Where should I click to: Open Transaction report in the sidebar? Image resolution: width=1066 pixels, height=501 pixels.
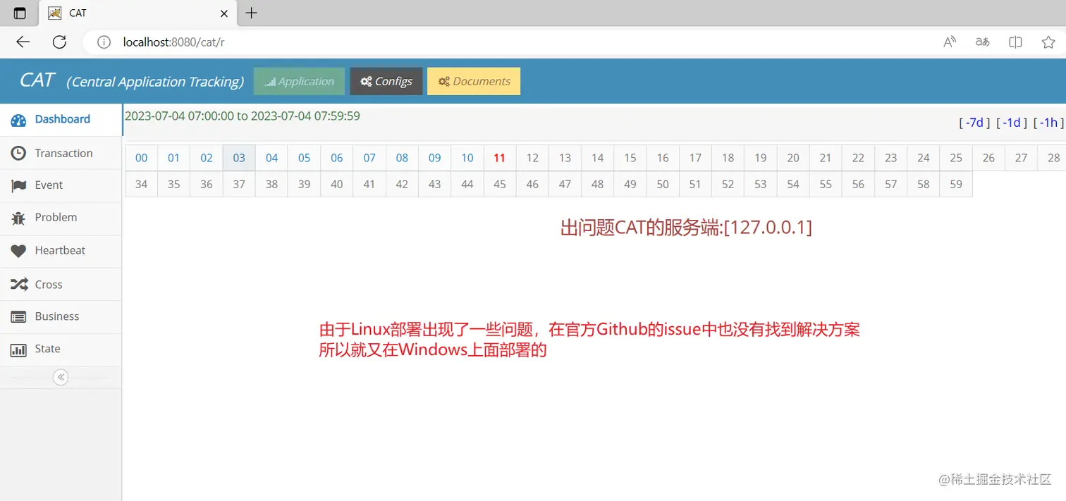[61, 153]
